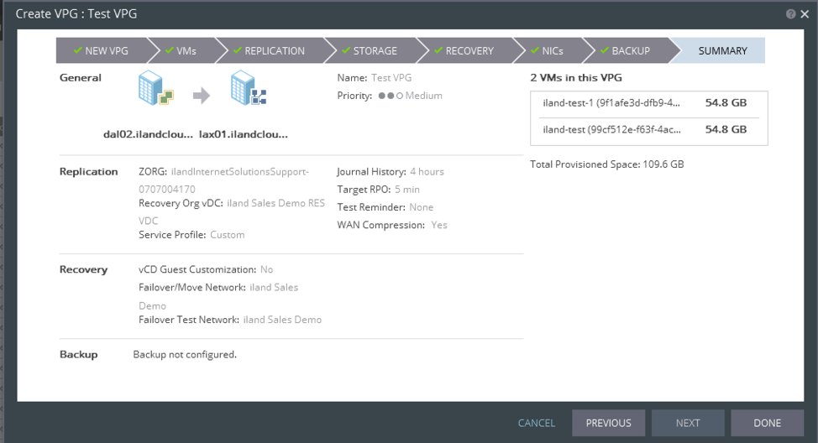Click the arrow between site icons

click(202, 96)
